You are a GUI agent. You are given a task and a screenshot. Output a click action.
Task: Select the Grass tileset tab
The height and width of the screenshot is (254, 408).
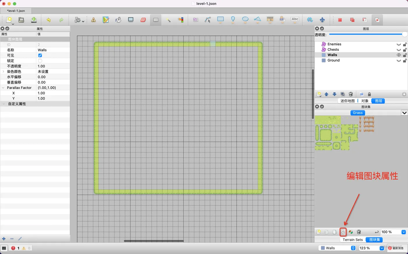coord(358,113)
